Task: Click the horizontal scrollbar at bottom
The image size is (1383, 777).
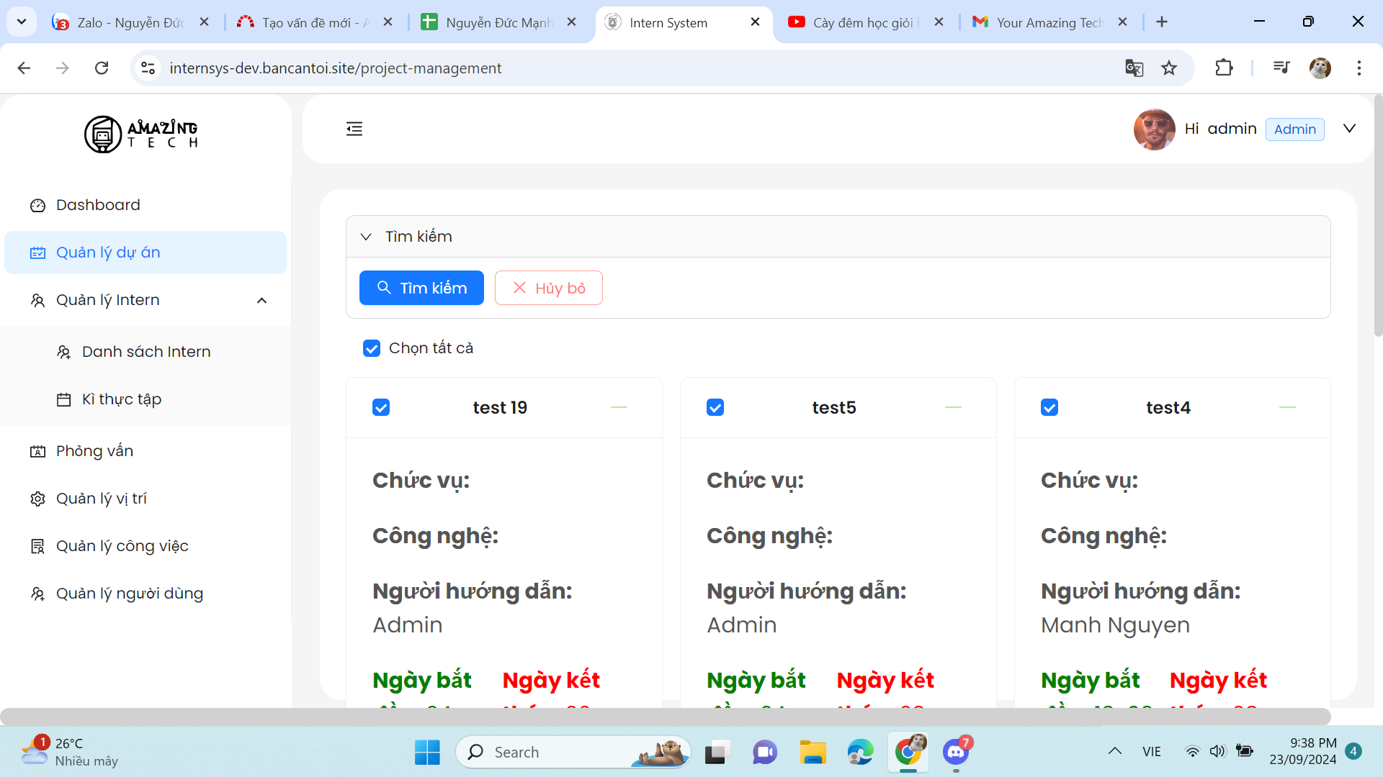Action: (x=664, y=717)
